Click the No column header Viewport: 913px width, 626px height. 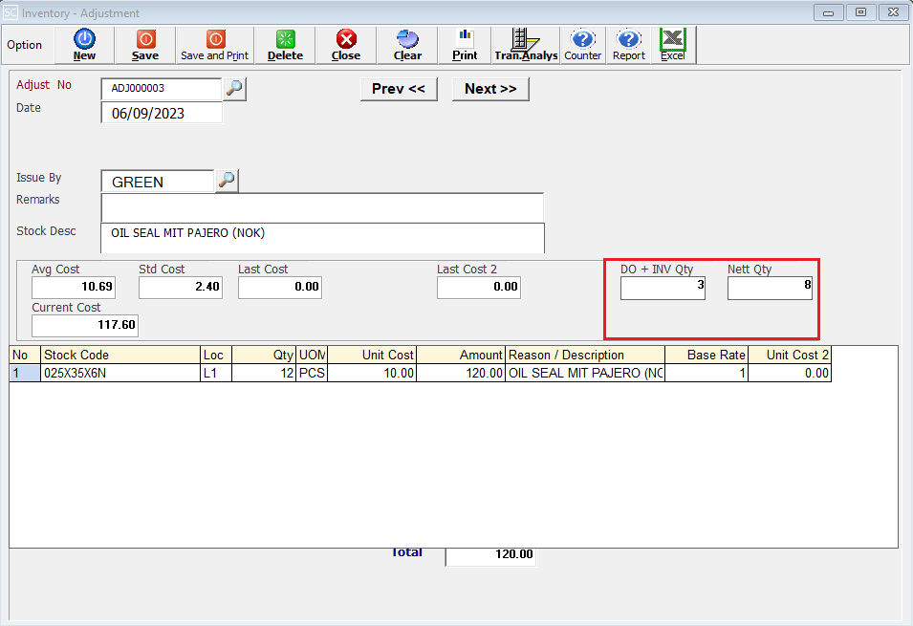pyautogui.click(x=25, y=356)
